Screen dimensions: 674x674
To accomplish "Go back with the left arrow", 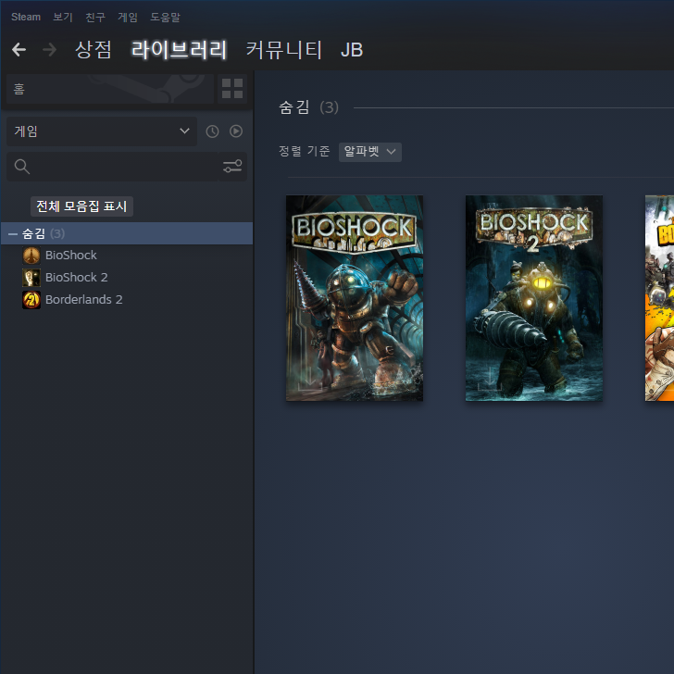I will click(19, 50).
